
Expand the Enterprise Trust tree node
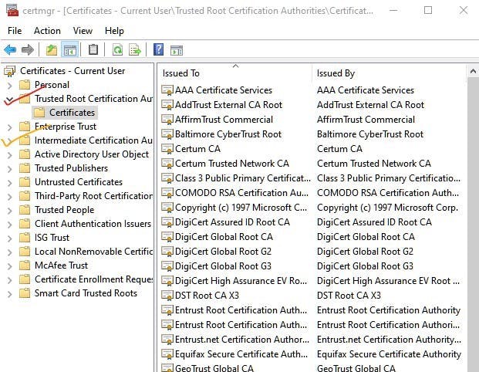9,127
